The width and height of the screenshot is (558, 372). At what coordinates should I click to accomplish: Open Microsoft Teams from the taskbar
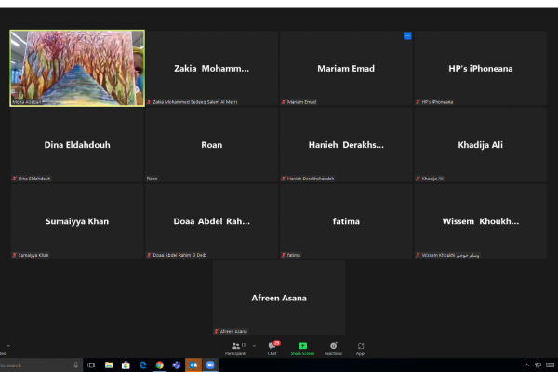pos(176,365)
